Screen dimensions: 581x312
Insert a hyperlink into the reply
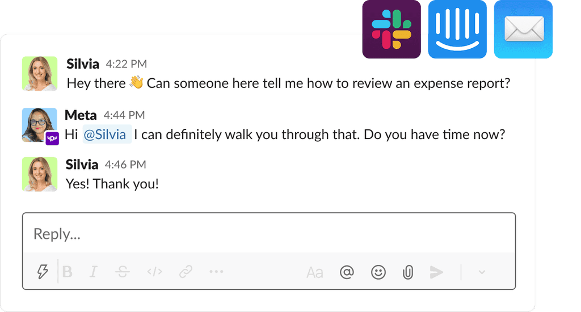point(186,272)
